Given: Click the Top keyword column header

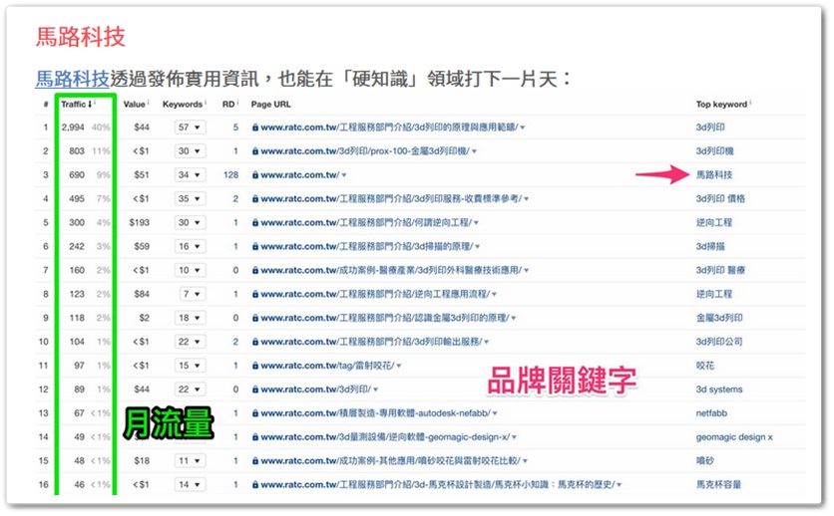Looking at the screenshot, I should point(721,104).
